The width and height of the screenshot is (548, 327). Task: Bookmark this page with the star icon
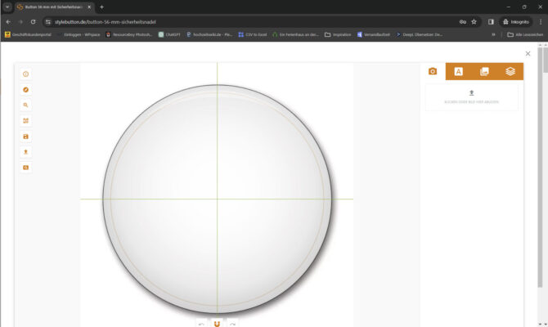[x=474, y=22]
